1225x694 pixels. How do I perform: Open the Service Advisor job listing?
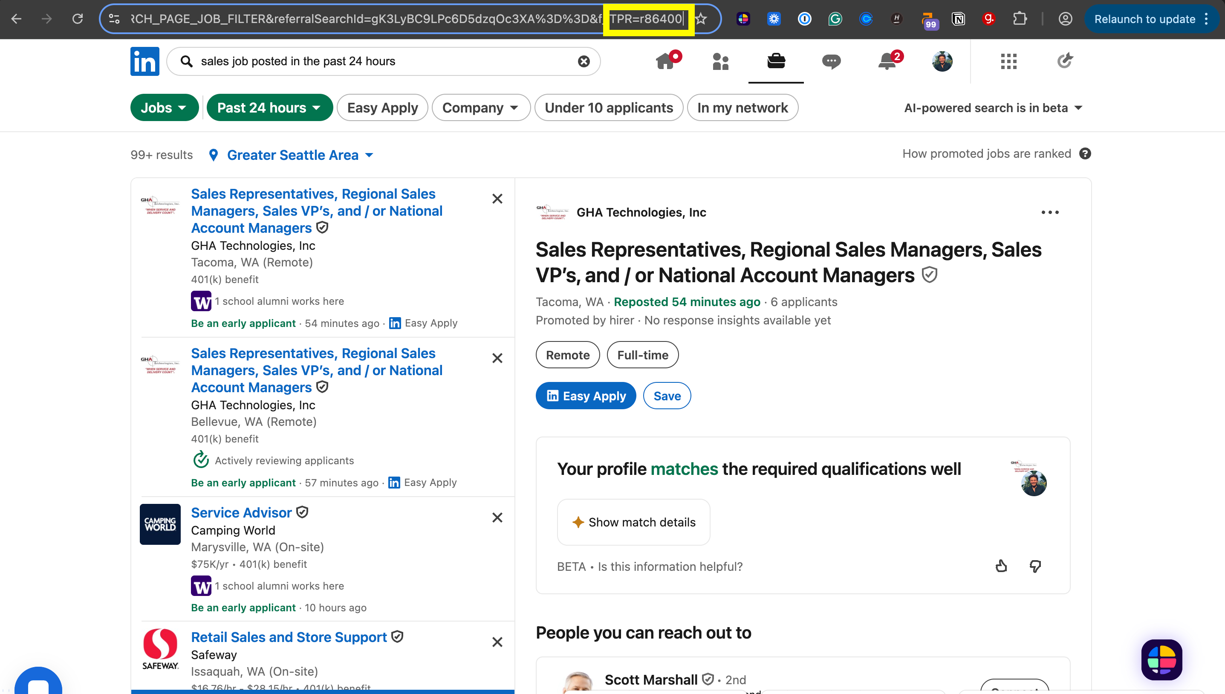click(x=241, y=512)
